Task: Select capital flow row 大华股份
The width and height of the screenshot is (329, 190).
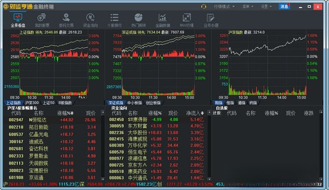Action: (x=157, y=132)
